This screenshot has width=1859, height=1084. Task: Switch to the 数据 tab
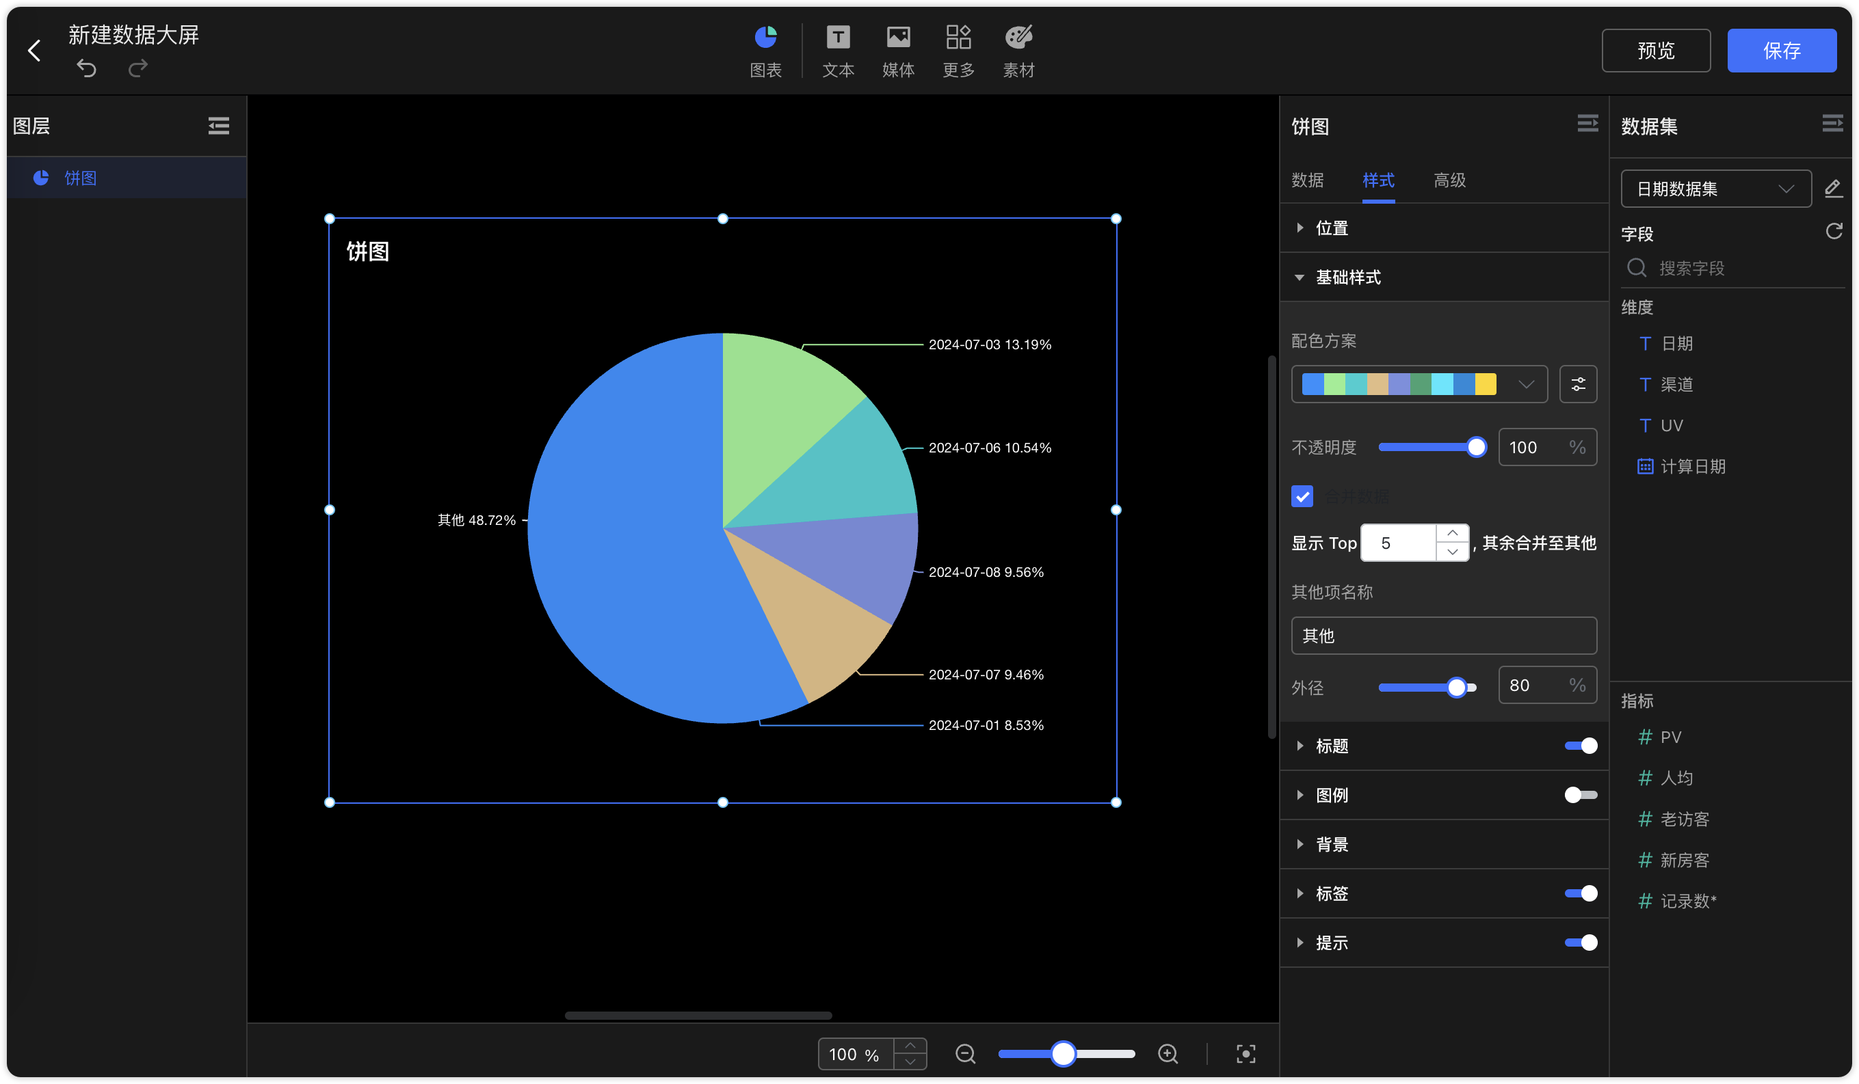pyautogui.click(x=1307, y=180)
